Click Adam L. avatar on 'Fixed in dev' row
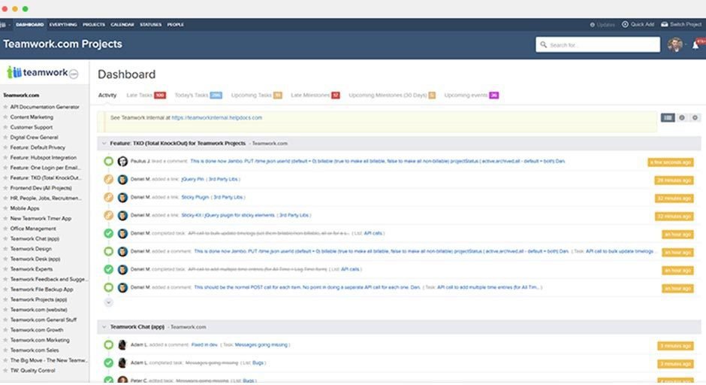Screen dimensions: 706x385 coord(122,345)
